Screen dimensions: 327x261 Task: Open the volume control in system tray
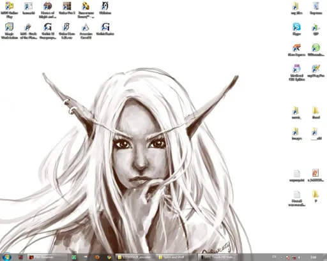click(x=300, y=257)
